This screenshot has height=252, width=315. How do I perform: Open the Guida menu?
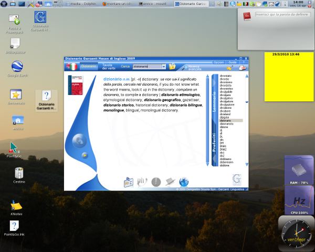pos(233,62)
